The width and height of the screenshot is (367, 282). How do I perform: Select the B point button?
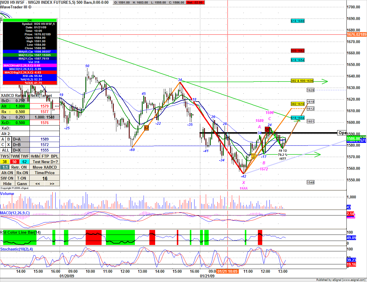(9, 139)
